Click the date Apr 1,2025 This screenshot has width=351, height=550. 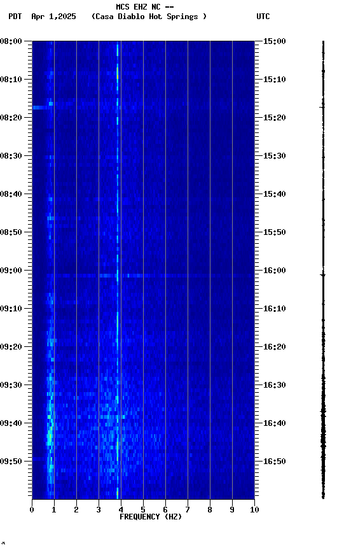coord(53,17)
